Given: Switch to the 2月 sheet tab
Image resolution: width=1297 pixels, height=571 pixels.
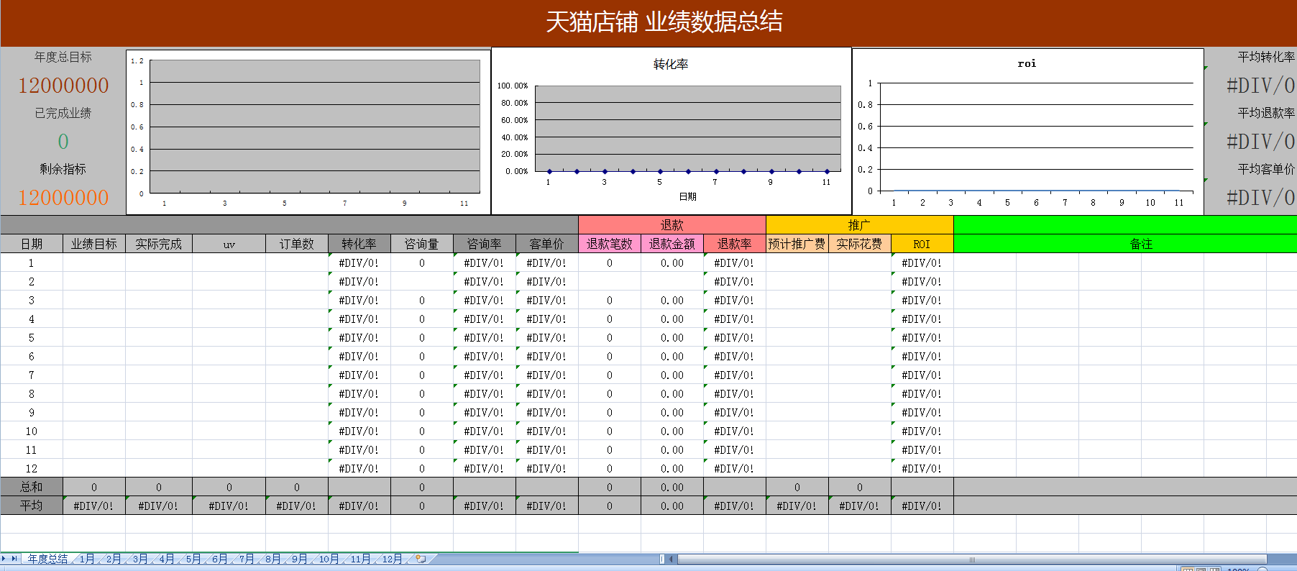Looking at the screenshot, I should coord(113,559).
